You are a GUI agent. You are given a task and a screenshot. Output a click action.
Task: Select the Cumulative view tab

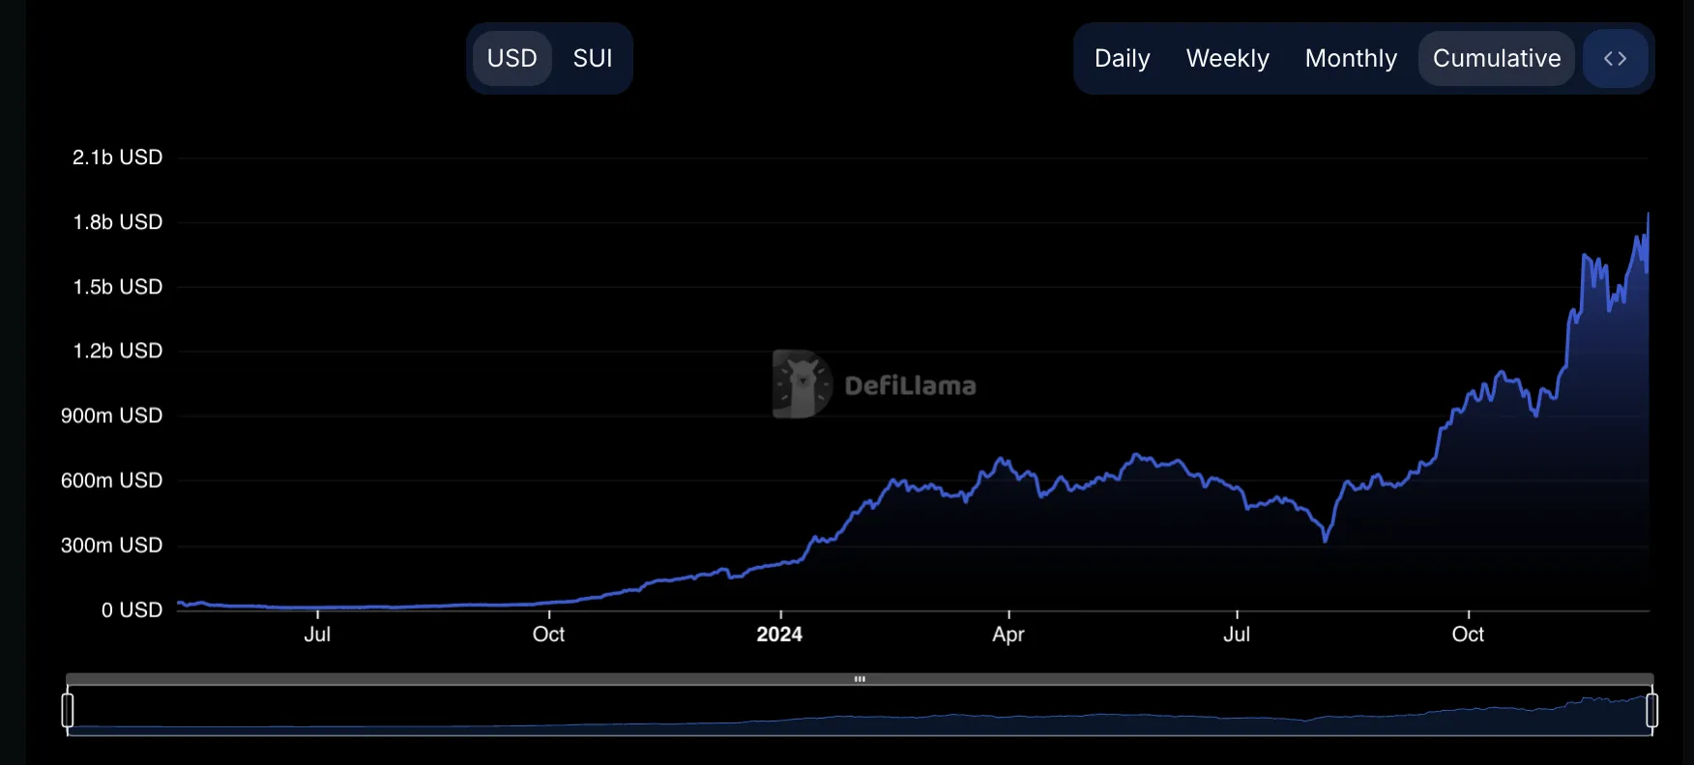1497,59
